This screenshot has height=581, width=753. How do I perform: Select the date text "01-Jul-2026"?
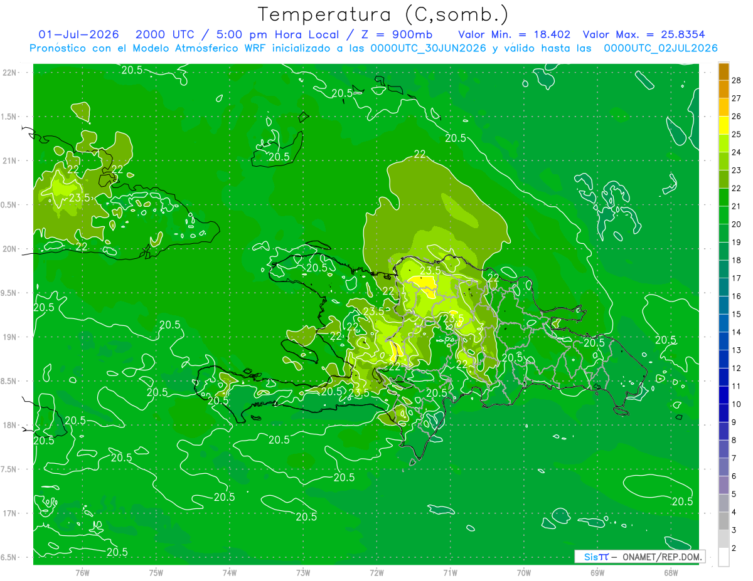[x=79, y=34]
